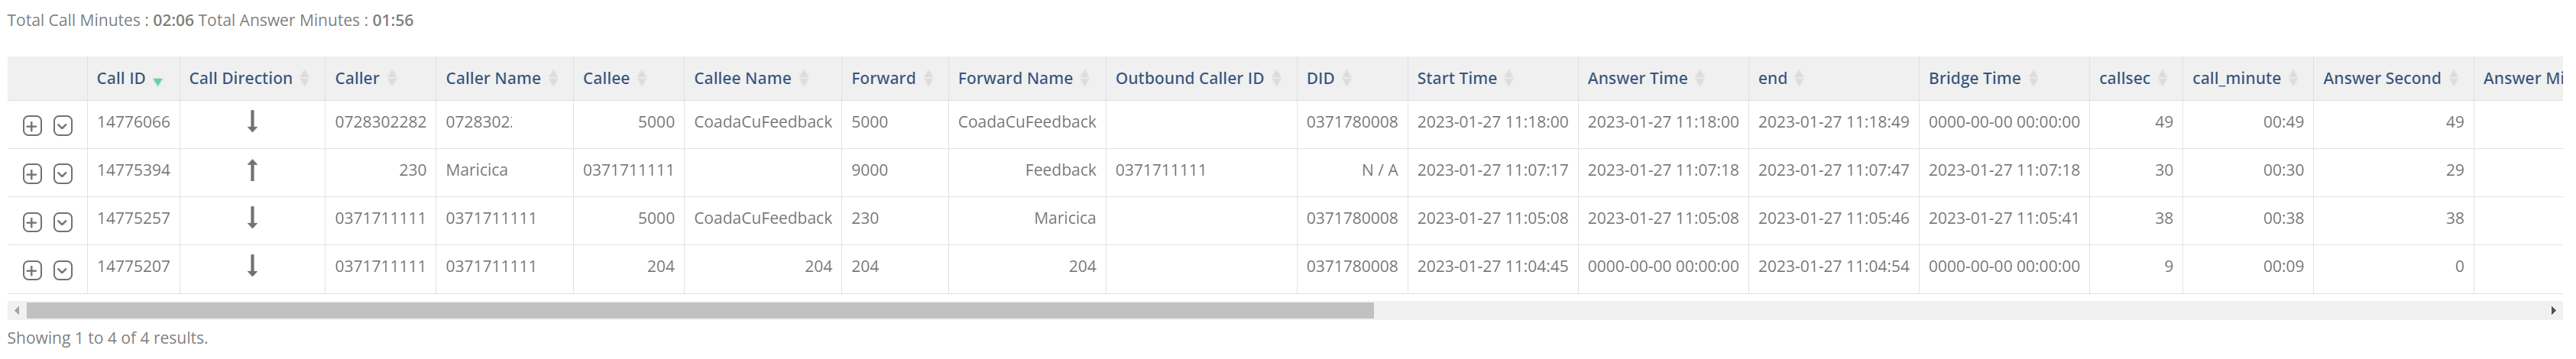Screen dimensions: 2576x359
Task: Open chevron dropdown for call 14776066
Action: point(63,126)
